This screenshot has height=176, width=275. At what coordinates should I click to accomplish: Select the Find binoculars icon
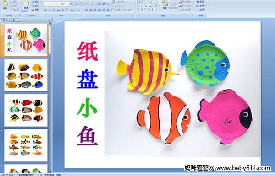tap(198, 2)
